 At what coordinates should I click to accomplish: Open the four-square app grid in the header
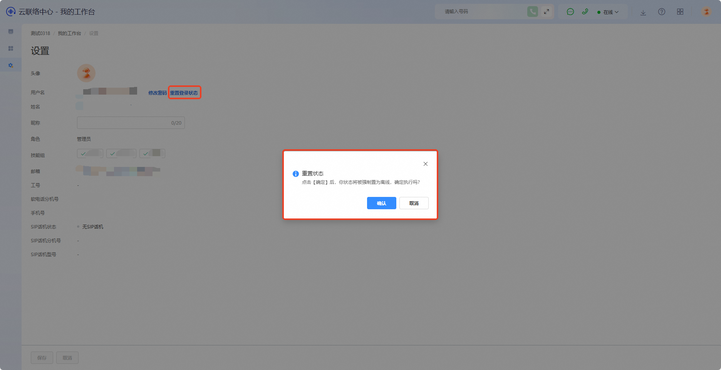point(680,12)
